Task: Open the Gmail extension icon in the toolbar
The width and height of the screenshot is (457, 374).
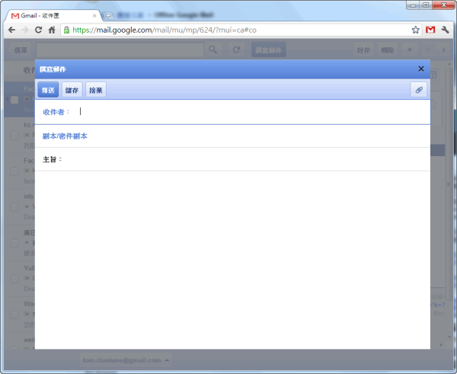Action: click(430, 30)
